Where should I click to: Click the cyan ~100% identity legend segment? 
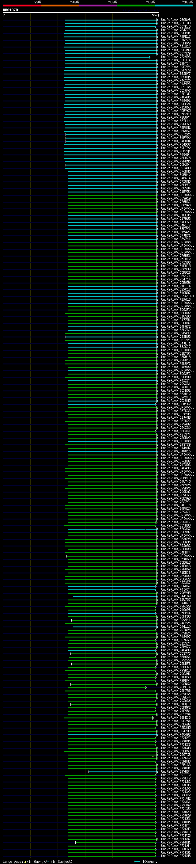point(174,6)
